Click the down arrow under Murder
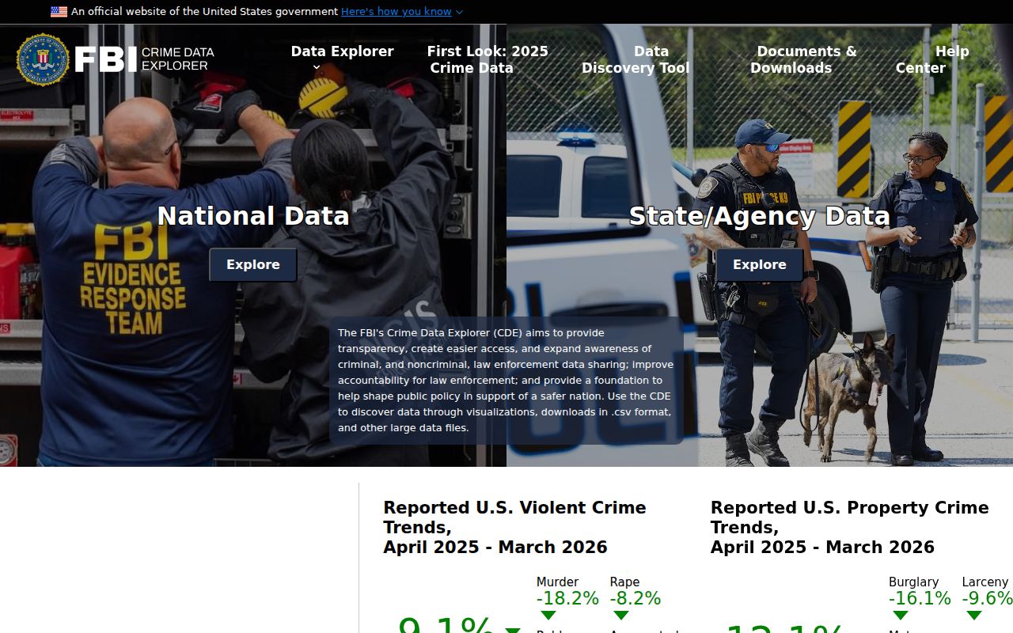 548,616
